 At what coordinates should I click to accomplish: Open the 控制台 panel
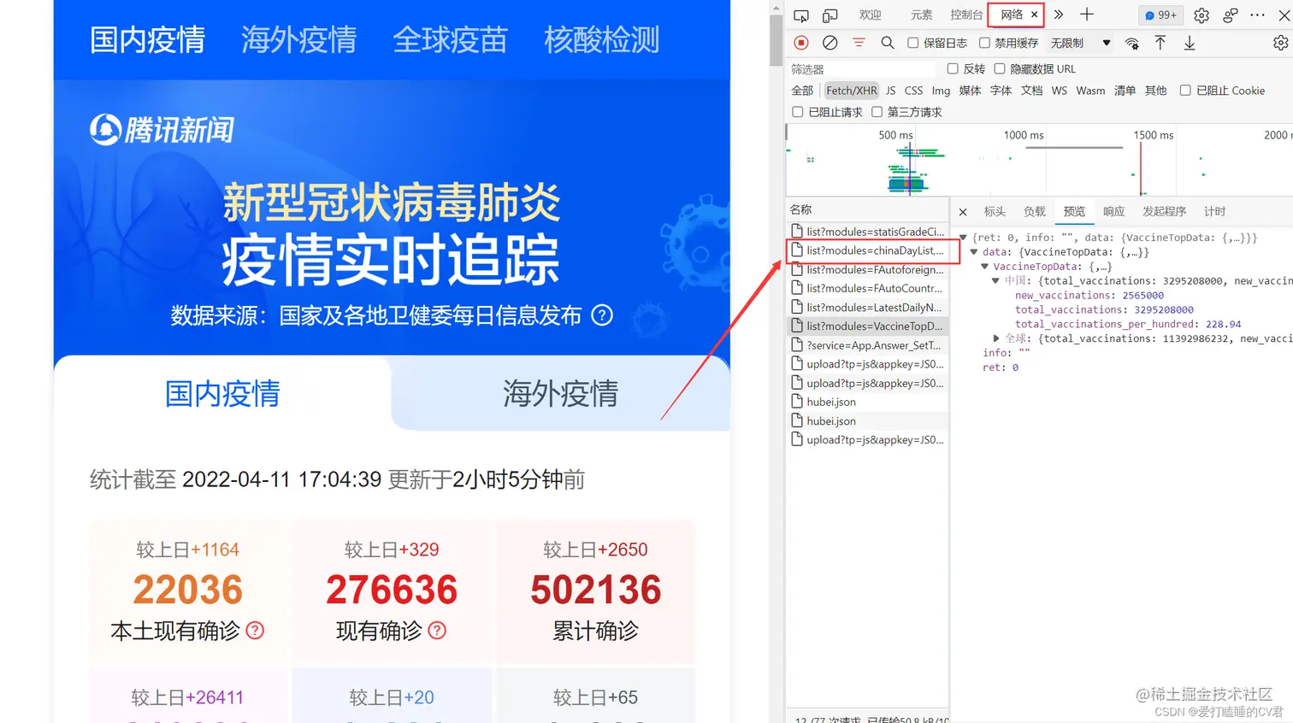(x=965, y=15)
